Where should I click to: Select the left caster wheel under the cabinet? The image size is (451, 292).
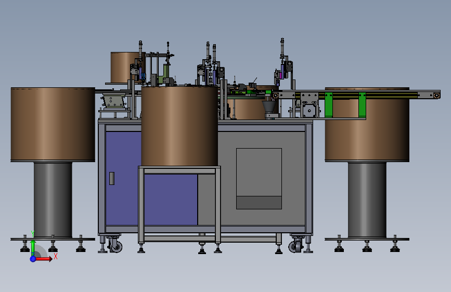[115, 246]
